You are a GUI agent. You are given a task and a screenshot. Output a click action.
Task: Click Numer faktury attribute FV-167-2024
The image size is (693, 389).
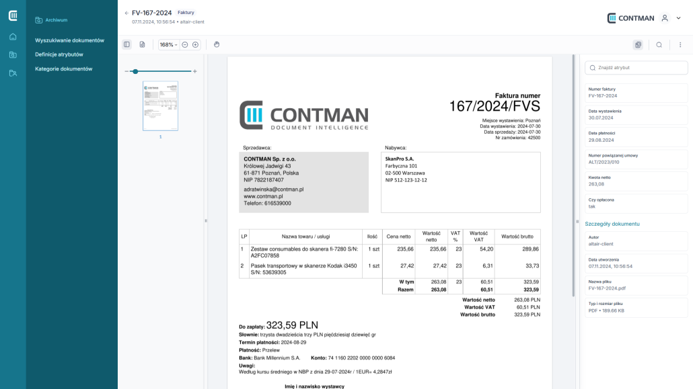[636, 93]
